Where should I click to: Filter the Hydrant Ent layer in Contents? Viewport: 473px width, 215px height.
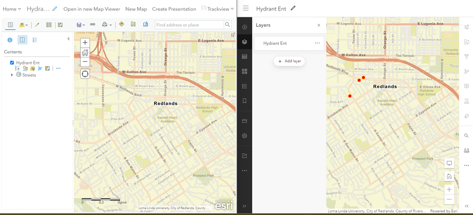[x=33, y=69]
